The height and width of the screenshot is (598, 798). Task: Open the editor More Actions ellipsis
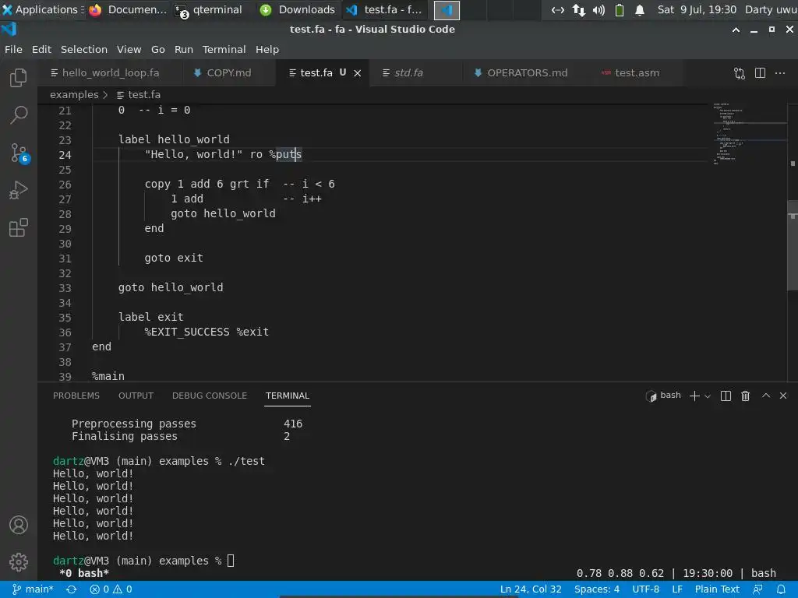click(x=779, y=73)
